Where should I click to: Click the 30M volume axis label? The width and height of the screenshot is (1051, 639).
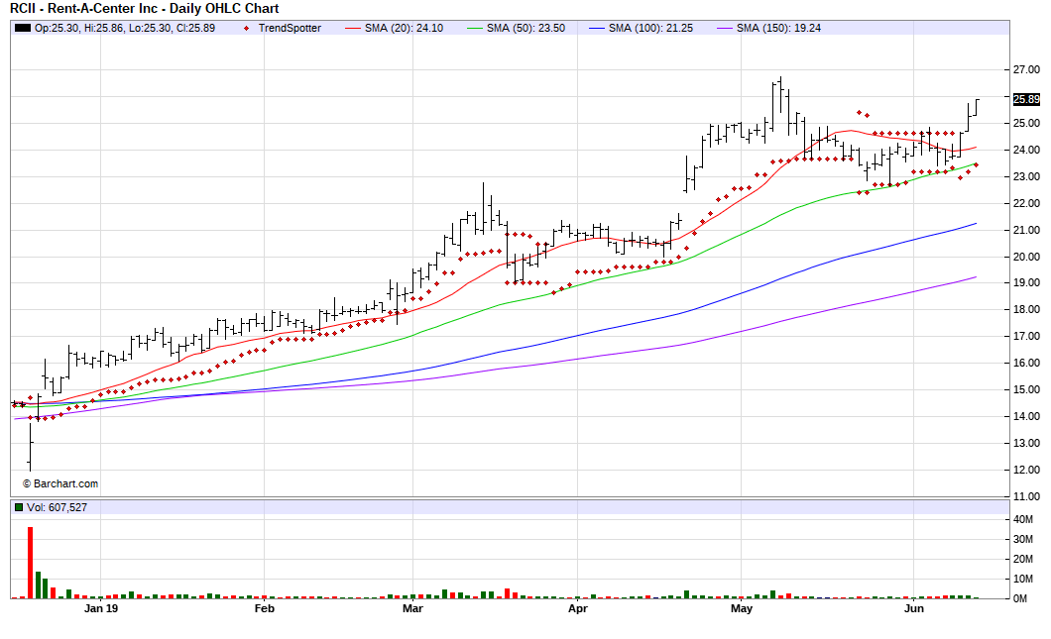(1023, 539)
